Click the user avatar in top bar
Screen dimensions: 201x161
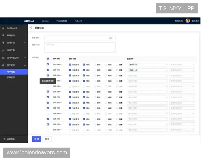(188, 21)
